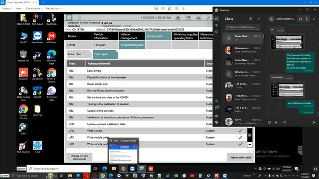Click Display Service Case report button

pos(79,157)
